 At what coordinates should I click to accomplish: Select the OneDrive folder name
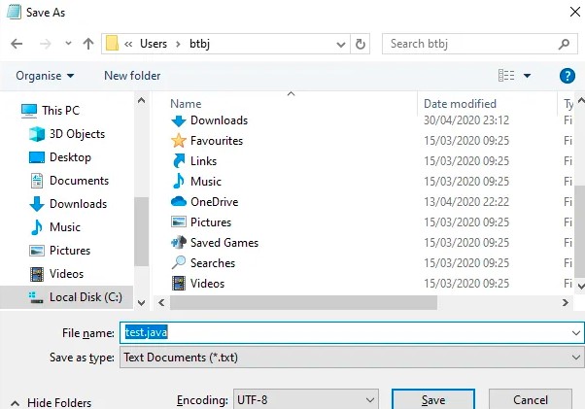[x=214, y=202]
